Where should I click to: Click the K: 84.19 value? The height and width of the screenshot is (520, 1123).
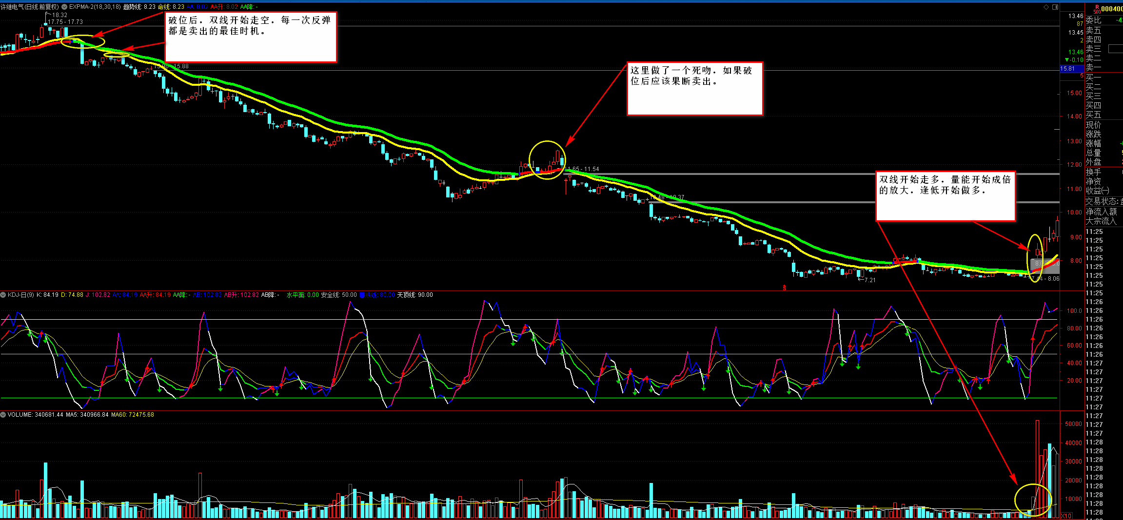coord(48,295)
